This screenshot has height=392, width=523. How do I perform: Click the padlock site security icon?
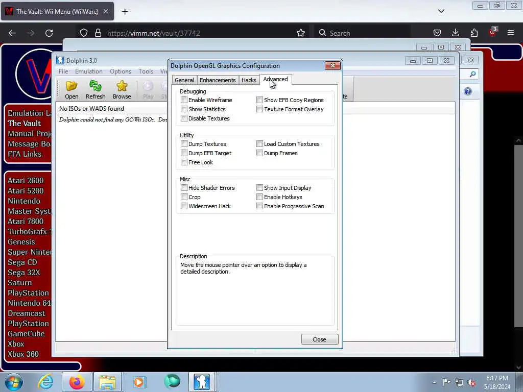98,33
